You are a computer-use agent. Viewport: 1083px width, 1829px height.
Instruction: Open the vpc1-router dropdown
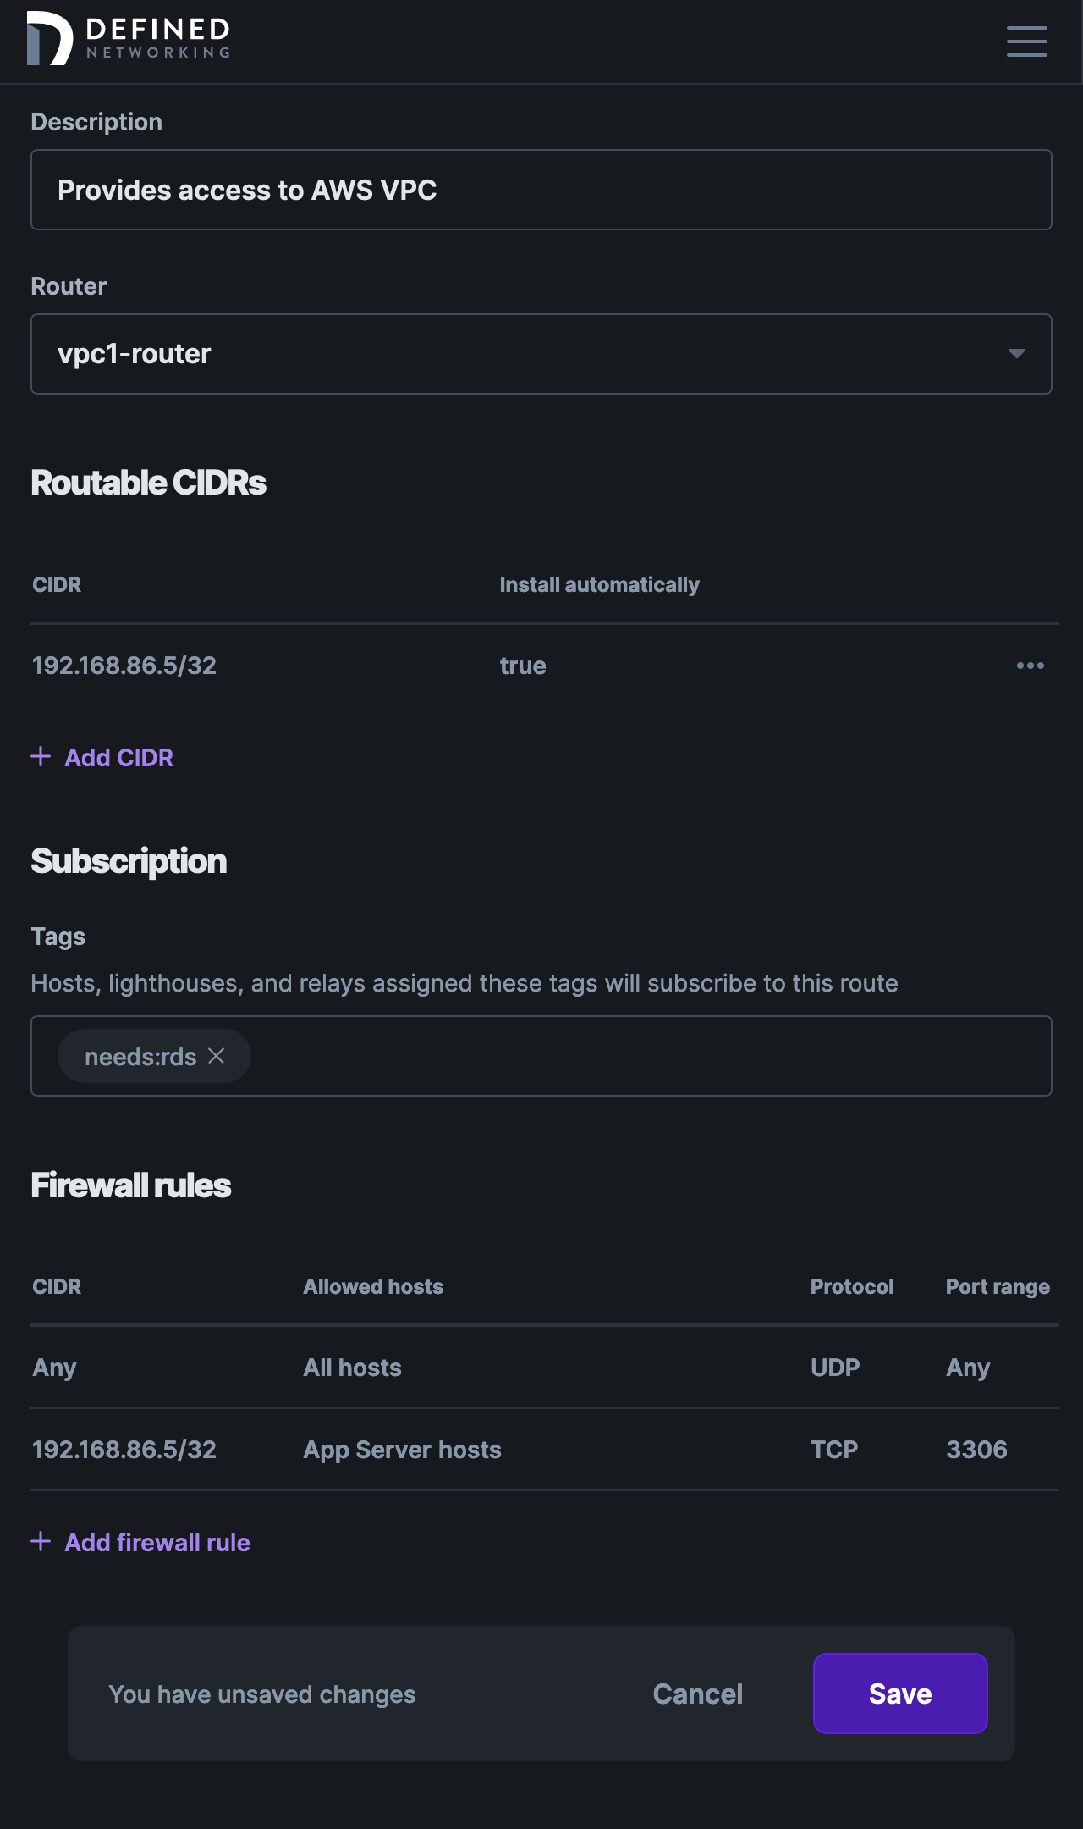(541, 354)
